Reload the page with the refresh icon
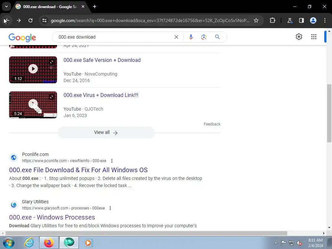This screenshot has height=249, width=332. pyautogui.click(x=30, y=20)
